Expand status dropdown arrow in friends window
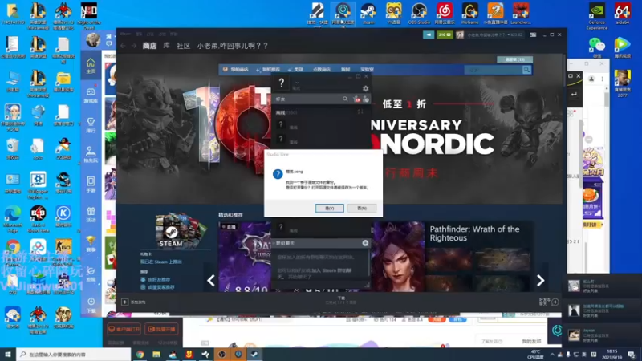This screenshot has height=361, width=642. [297, 83]
